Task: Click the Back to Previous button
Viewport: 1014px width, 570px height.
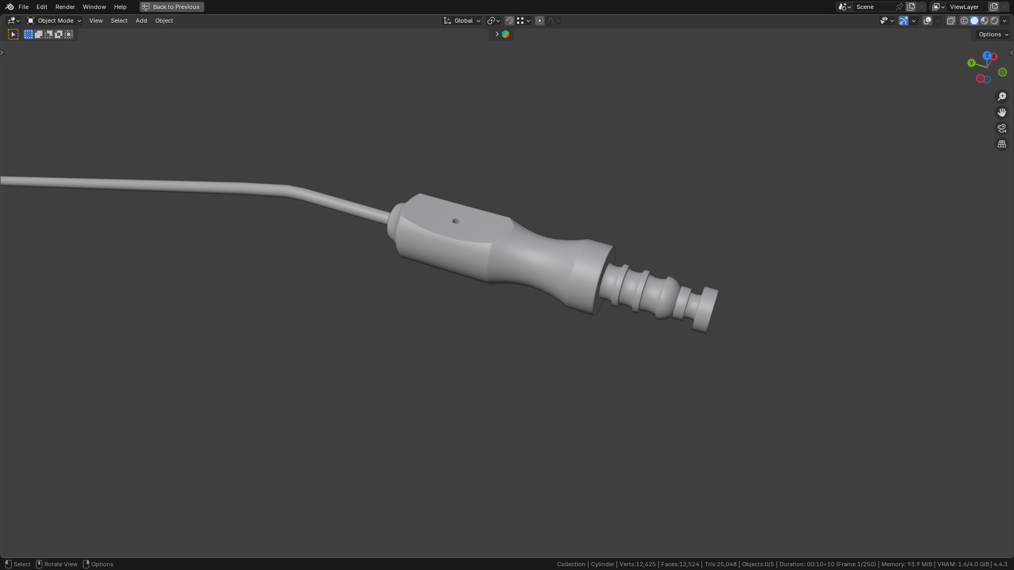Action: point(172,7)
